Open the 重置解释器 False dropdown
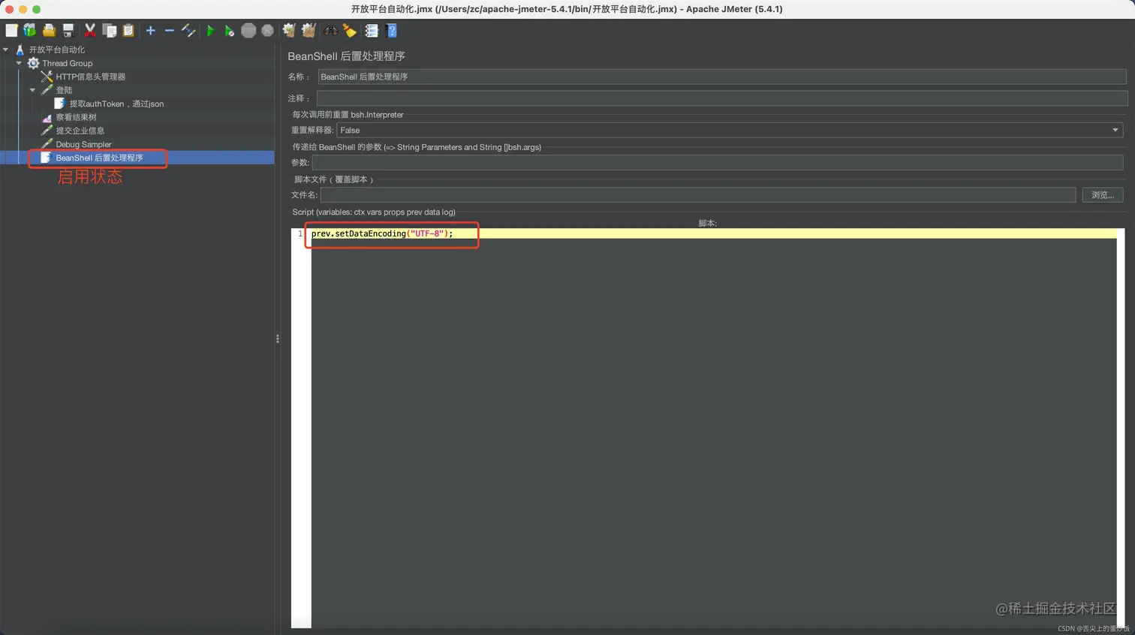The image size is (1135, 635). 730,130
